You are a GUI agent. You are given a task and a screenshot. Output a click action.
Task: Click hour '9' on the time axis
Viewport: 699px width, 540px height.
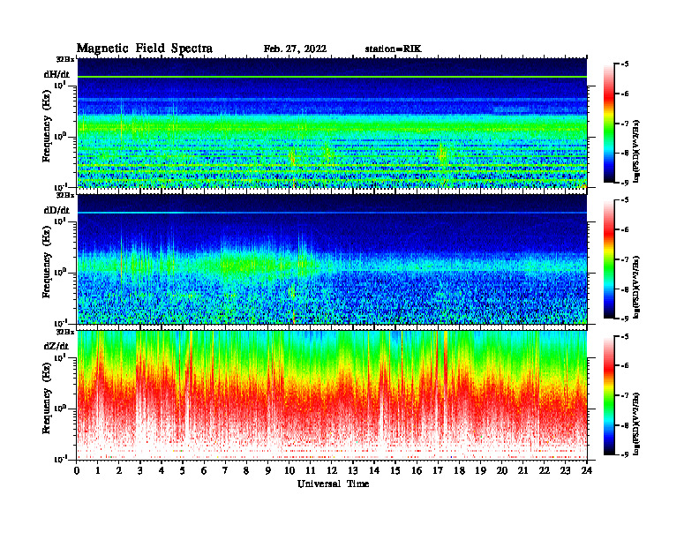click(x=267, y=470)
